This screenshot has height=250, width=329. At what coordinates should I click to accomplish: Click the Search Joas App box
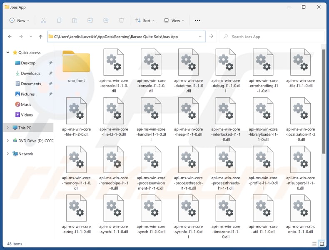[x=272, y=37]
